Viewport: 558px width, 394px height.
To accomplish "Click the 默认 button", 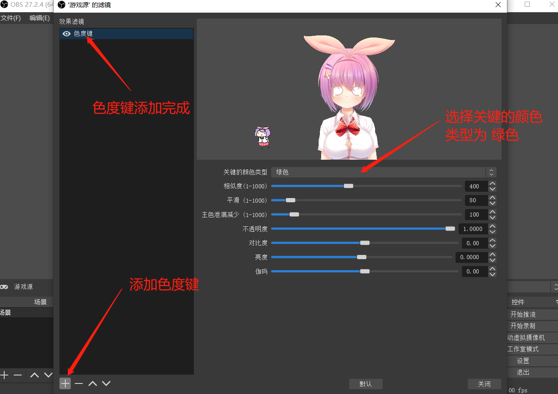I will click(x=365, y=384).
